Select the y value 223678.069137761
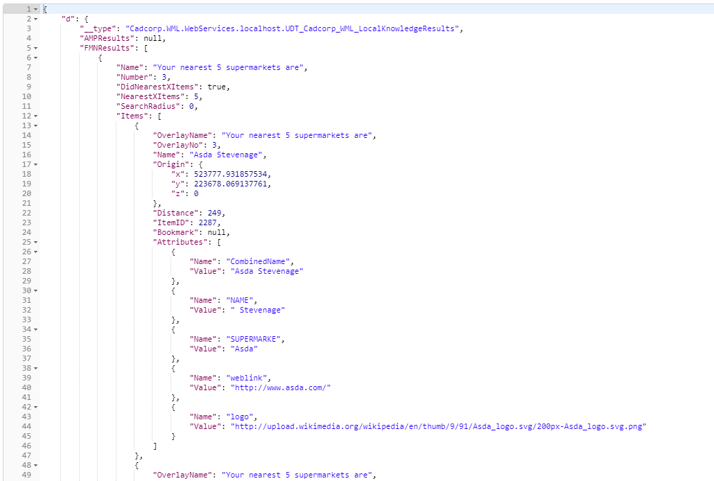The width and height of the screenshot is (714, 481). pyautogui.click(x=230, y=184)
